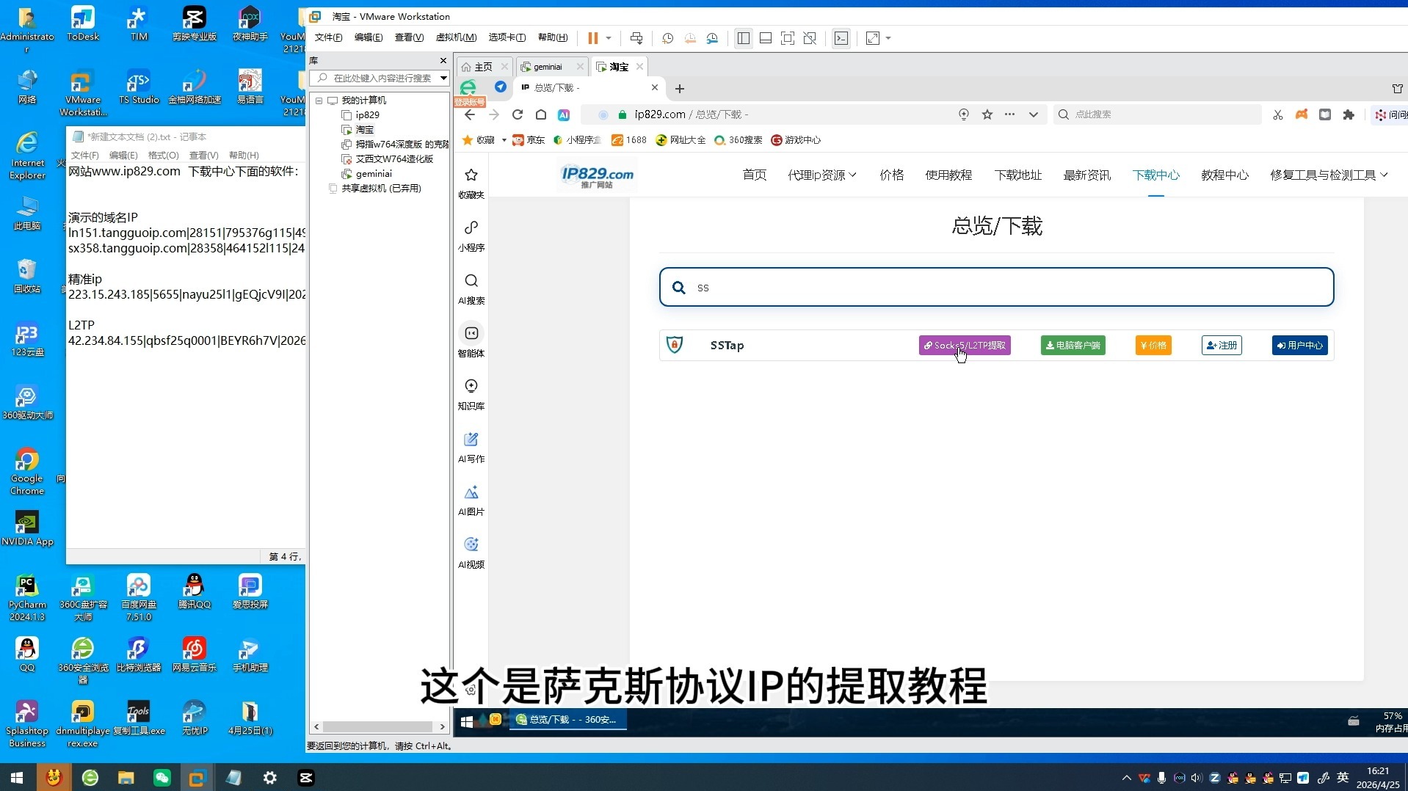Pause the virtual machine in VMware
This screenshot has width=1408, height=791.
(x=592, y=38)
